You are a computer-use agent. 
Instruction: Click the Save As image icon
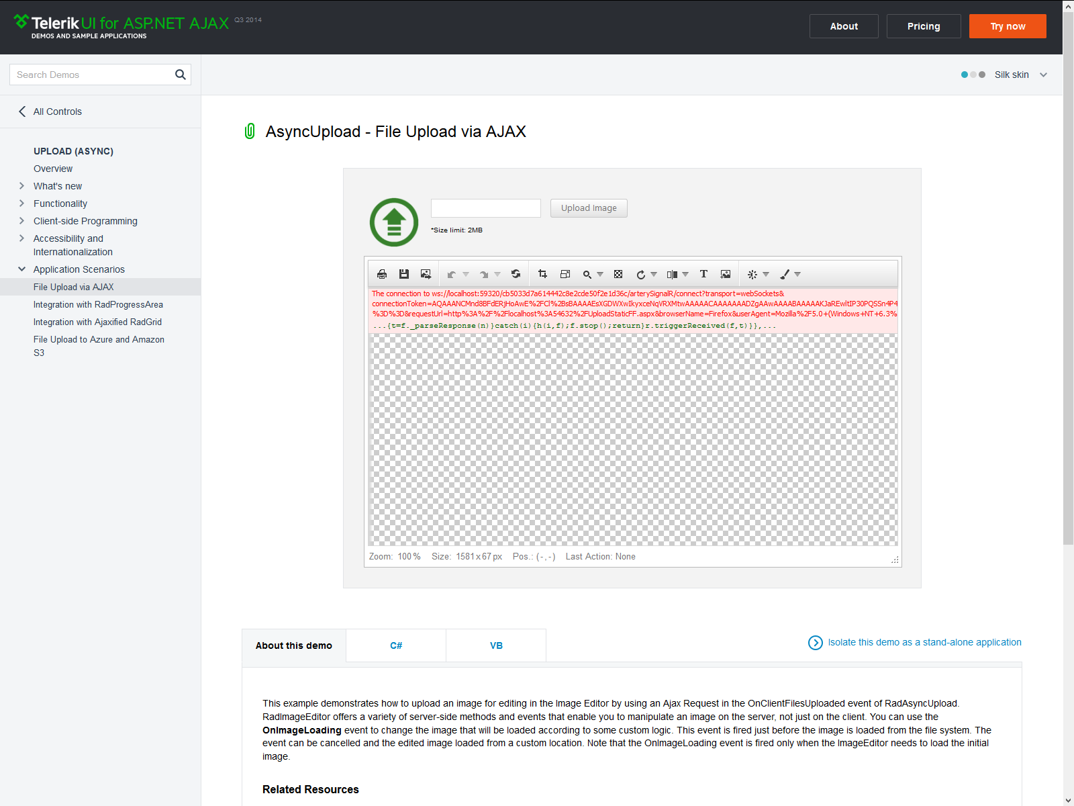pos(426,274)
